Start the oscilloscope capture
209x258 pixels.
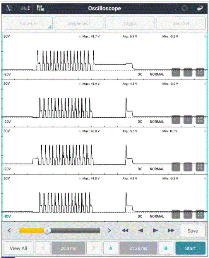pos(190,248)
